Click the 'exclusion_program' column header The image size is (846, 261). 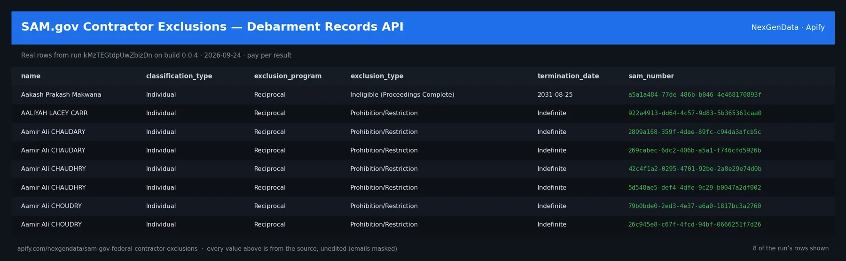point(288,76)
